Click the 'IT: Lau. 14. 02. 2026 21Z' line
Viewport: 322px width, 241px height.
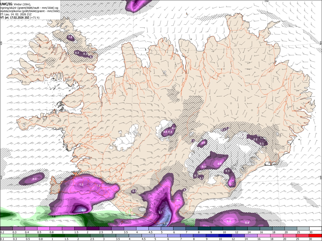[x=16, y=14]
